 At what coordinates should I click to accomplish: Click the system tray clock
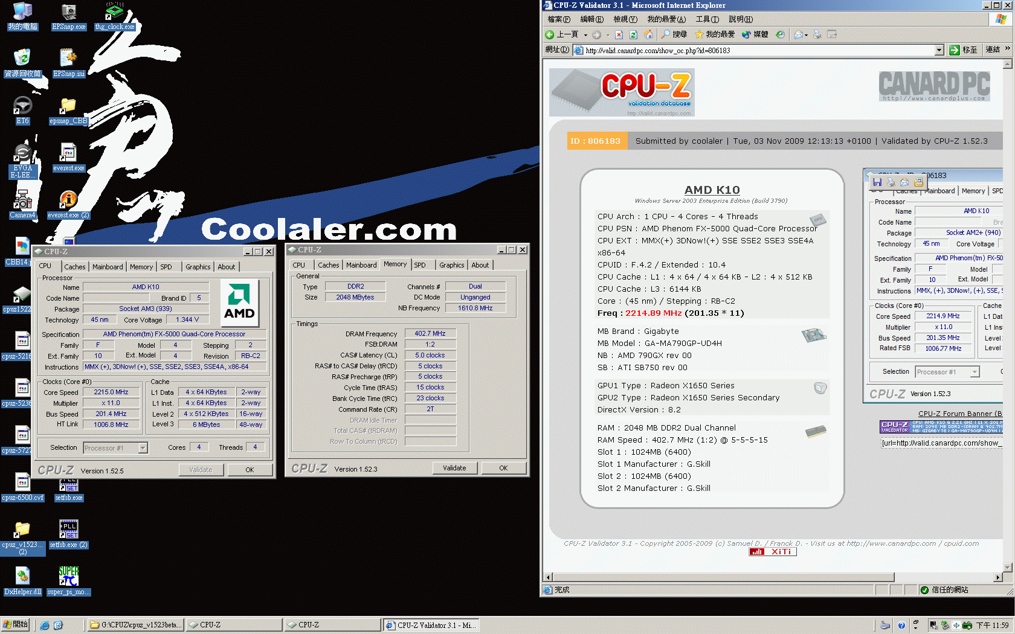[x=993, y=626]
